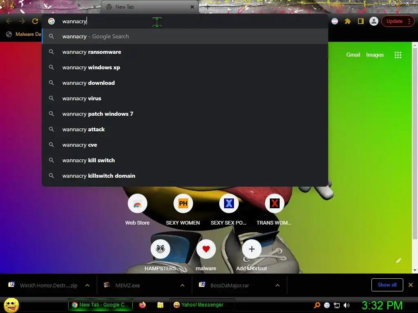Click the customize page pencil icon
418x313 pixels.
coord(399,260)
